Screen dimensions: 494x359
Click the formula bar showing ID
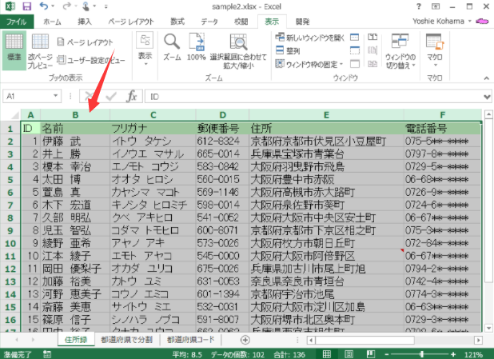[x=313, y=97]
